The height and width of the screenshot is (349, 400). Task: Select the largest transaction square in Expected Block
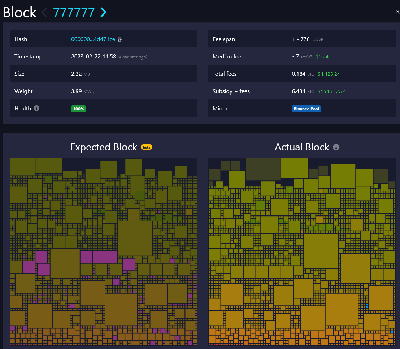click(x=135, y=239)
